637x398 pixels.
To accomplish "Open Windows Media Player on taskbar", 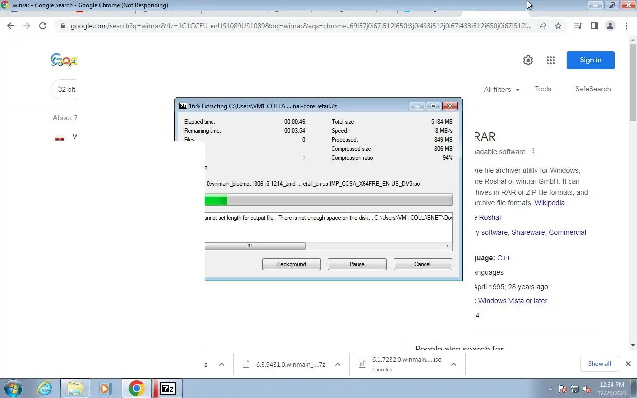I will (105, 388).
